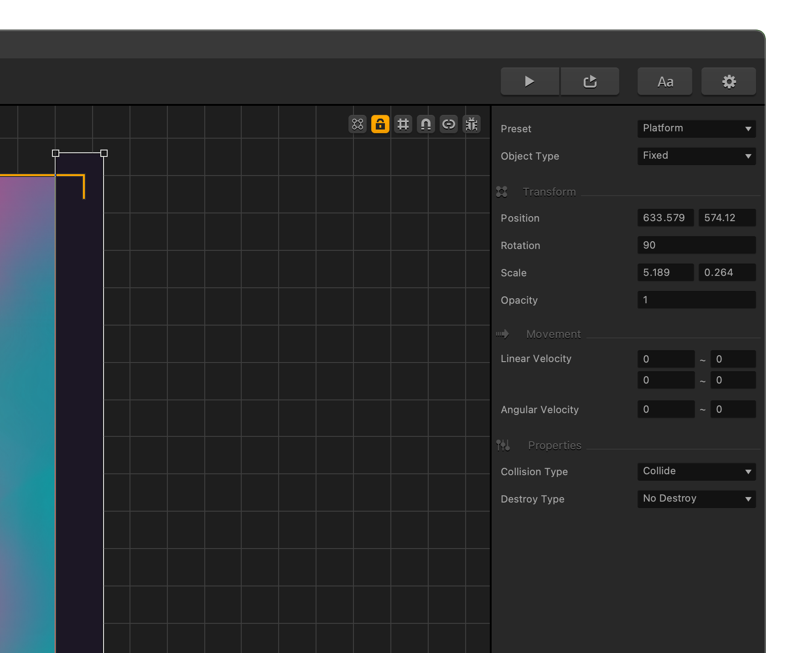Collapse the Properties section header
The height and width of the screenshot is (653, 799).
(555, 446)
